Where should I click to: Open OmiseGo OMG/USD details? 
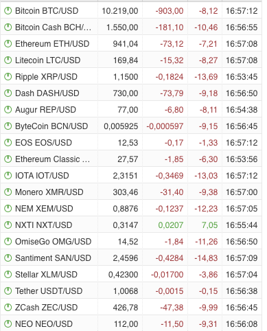[x=54, y=242]
